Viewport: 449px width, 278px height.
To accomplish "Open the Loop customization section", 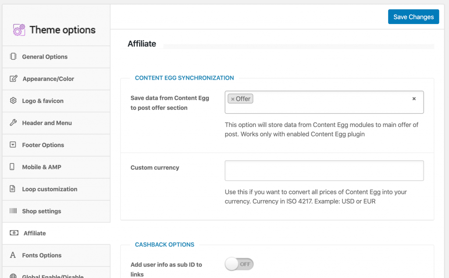I will (50, 189).
